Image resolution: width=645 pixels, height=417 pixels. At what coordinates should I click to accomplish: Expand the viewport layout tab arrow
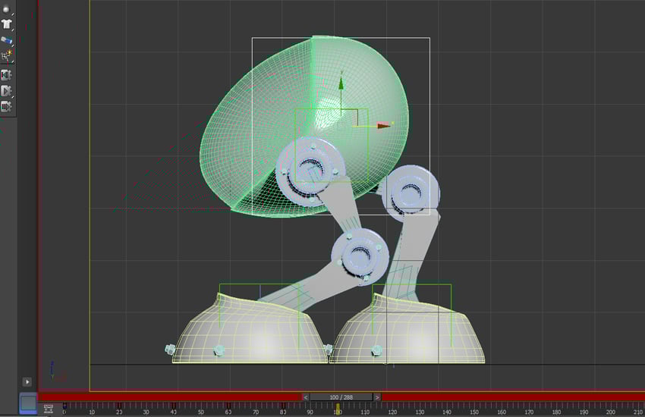27,382
